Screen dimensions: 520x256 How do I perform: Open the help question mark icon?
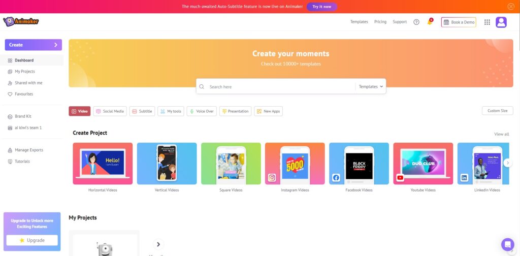416,22
